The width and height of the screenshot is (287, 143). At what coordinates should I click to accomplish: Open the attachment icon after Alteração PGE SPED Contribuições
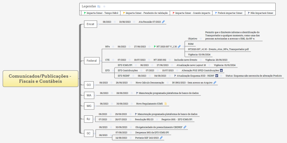coord(221,70)
